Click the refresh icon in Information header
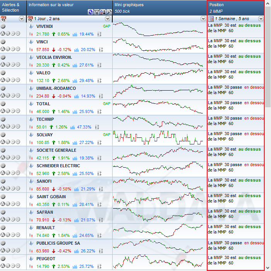Screen dimensions: 271x271 [x=90, y=12]
